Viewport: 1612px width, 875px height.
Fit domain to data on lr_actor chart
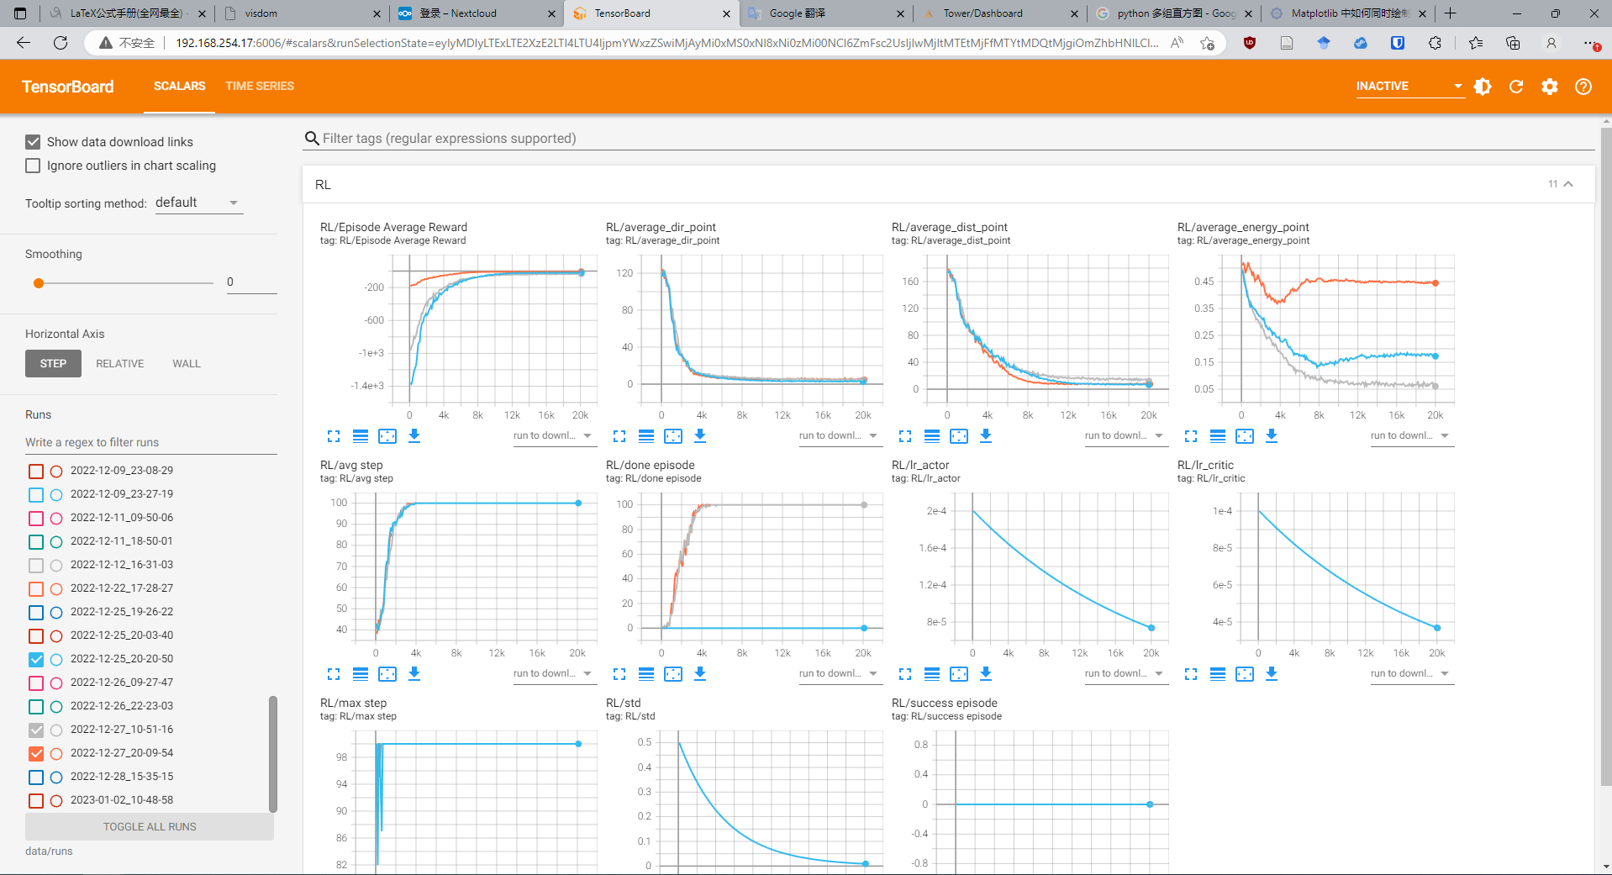click(959, 674)
